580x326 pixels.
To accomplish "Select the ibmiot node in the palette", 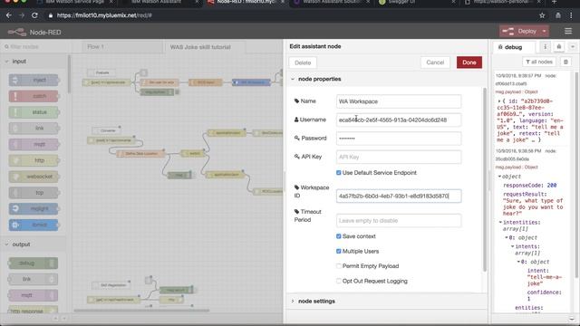I will pos(34,225).
